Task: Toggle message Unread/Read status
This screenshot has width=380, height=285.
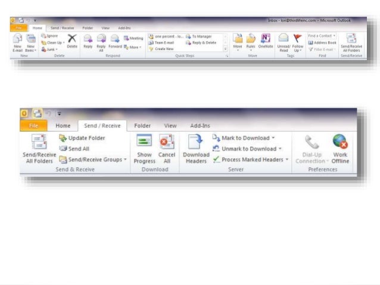Action: click(x=284, y=43)
